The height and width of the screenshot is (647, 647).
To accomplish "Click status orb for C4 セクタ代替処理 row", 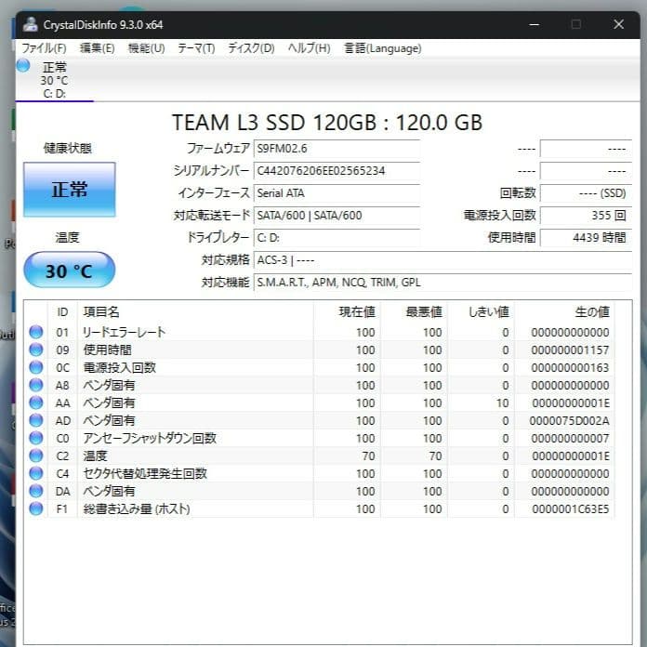I will pyautogui.click(x=36, y=473).
